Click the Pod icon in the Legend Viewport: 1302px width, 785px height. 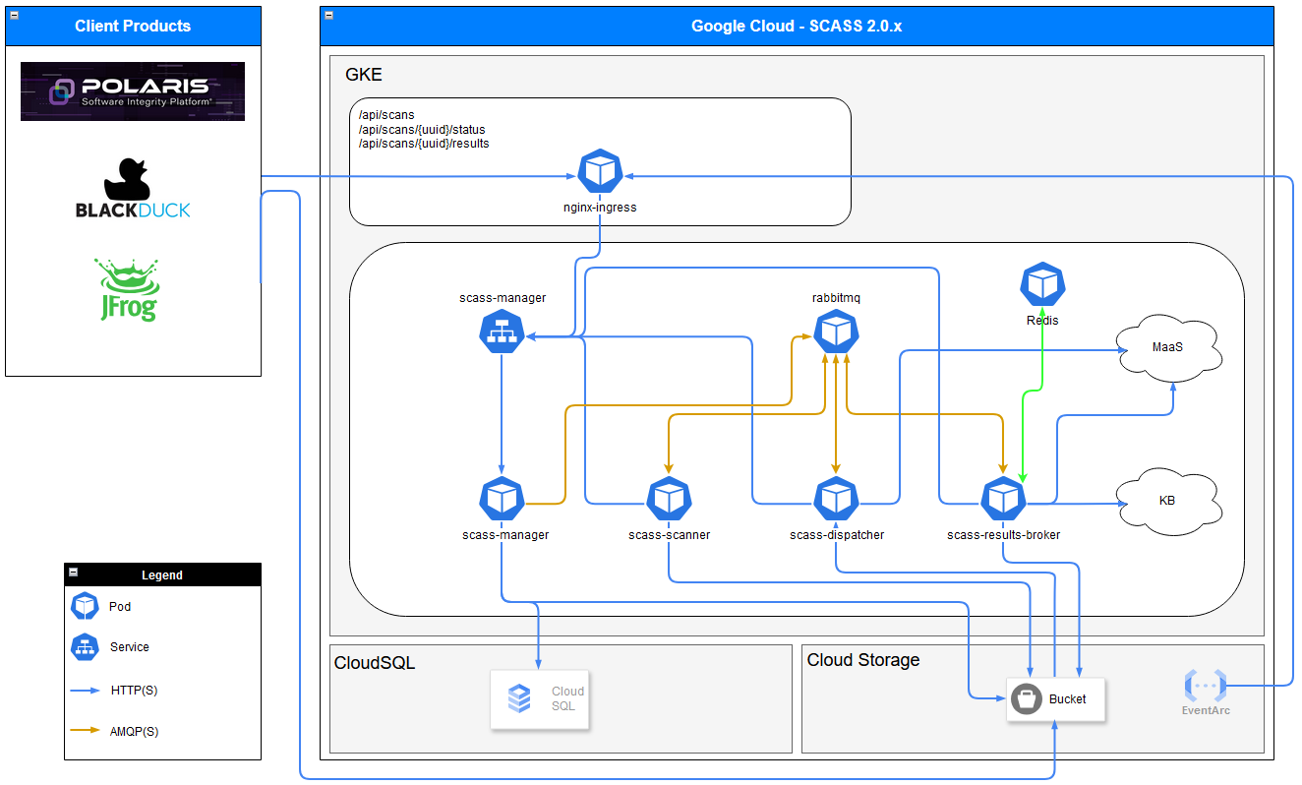pos(86,606)
